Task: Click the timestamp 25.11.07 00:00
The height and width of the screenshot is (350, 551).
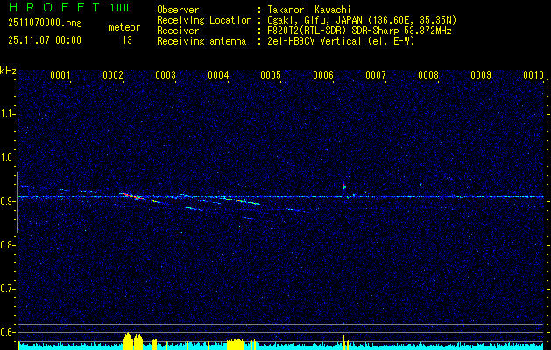Action: 45,40
